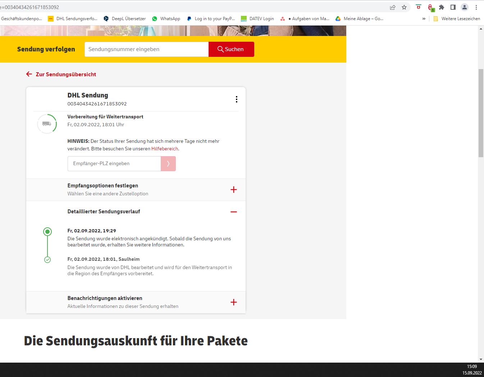Click the Sendungsnummer eingeben field

147,49
